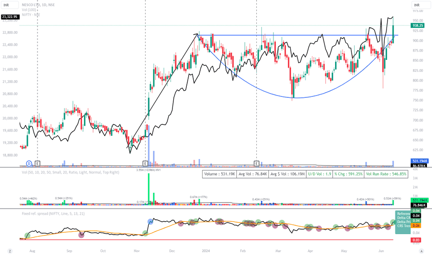Click the Nov label on time axis
Screen dimensions: 432x255
tap(137, 251)
